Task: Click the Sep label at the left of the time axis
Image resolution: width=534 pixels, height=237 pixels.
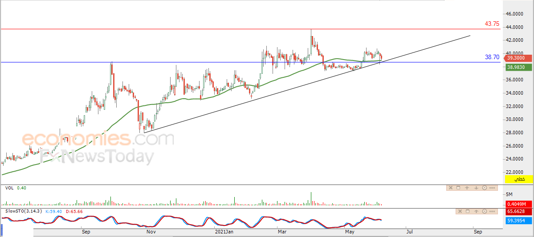Action: [x=86, y=232]
